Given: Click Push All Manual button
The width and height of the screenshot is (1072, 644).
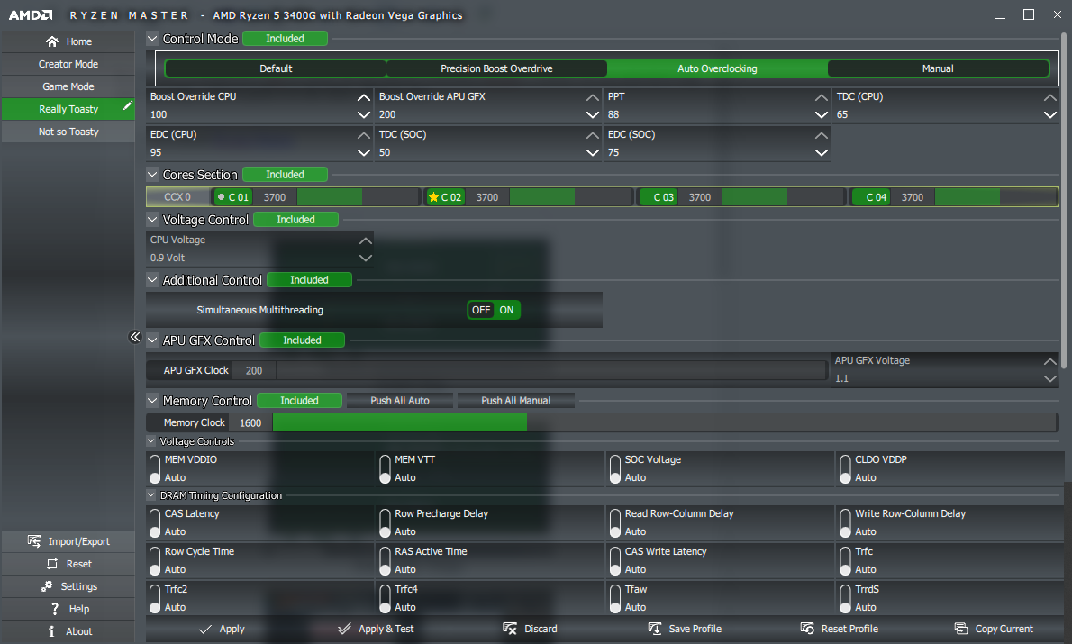Looking at the screenshot, I should click(515, 401).
